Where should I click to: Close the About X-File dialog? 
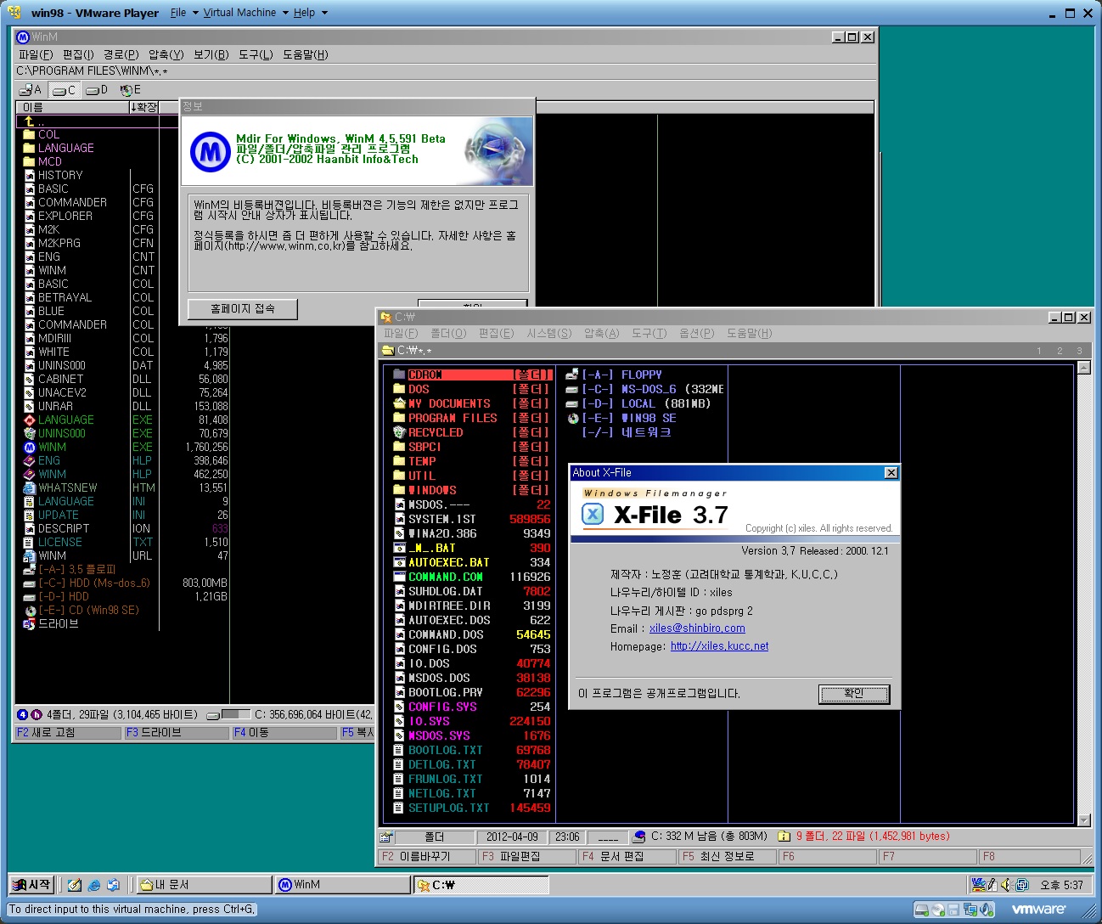coord(891,473)
